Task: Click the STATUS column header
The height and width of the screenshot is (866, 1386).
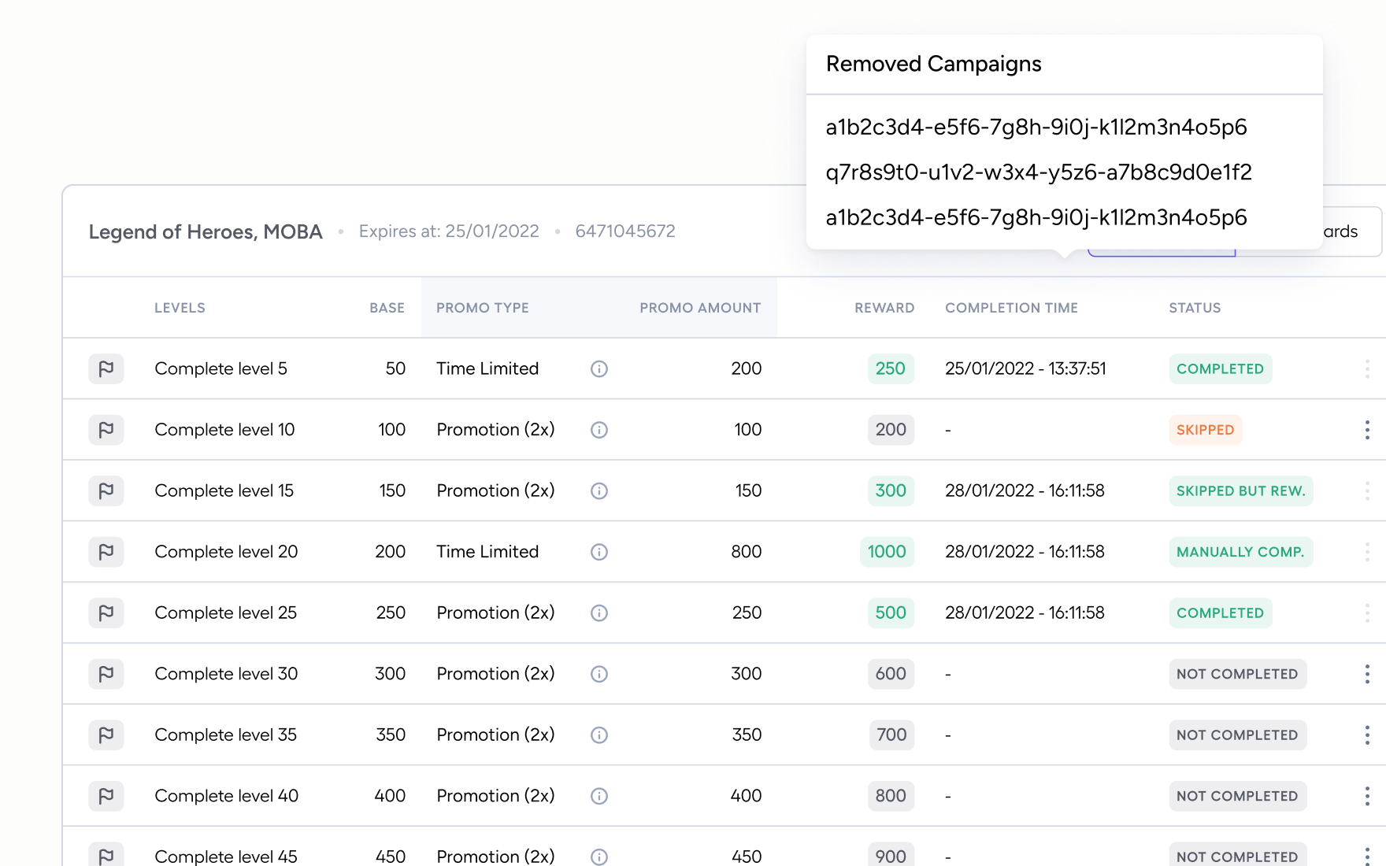Action: 1195,308
